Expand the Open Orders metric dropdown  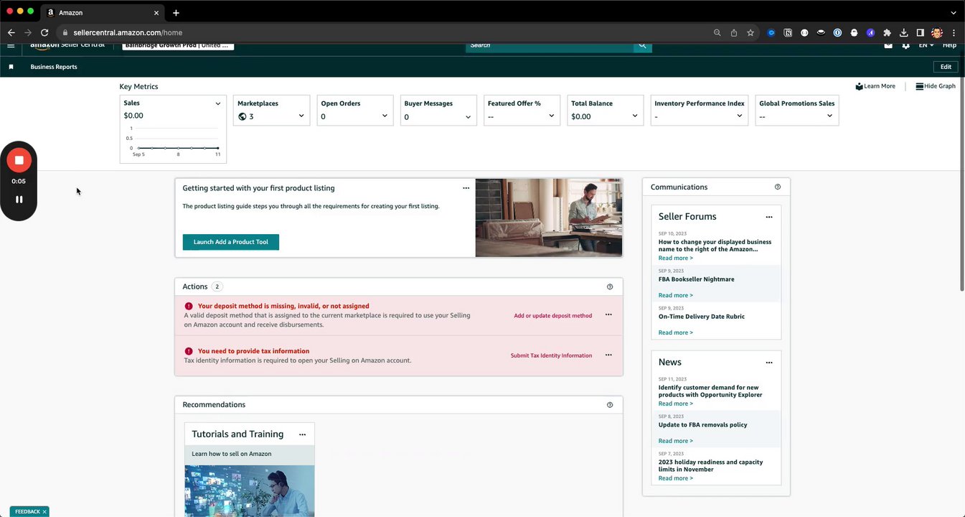[385, 116]
